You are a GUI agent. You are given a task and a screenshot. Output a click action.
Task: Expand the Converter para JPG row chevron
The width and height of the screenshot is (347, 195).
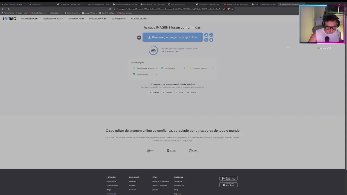click(213, 68)
